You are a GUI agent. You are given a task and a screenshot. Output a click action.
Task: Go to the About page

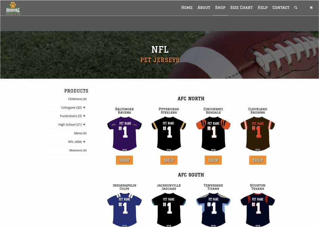click(x=204, y=7)
